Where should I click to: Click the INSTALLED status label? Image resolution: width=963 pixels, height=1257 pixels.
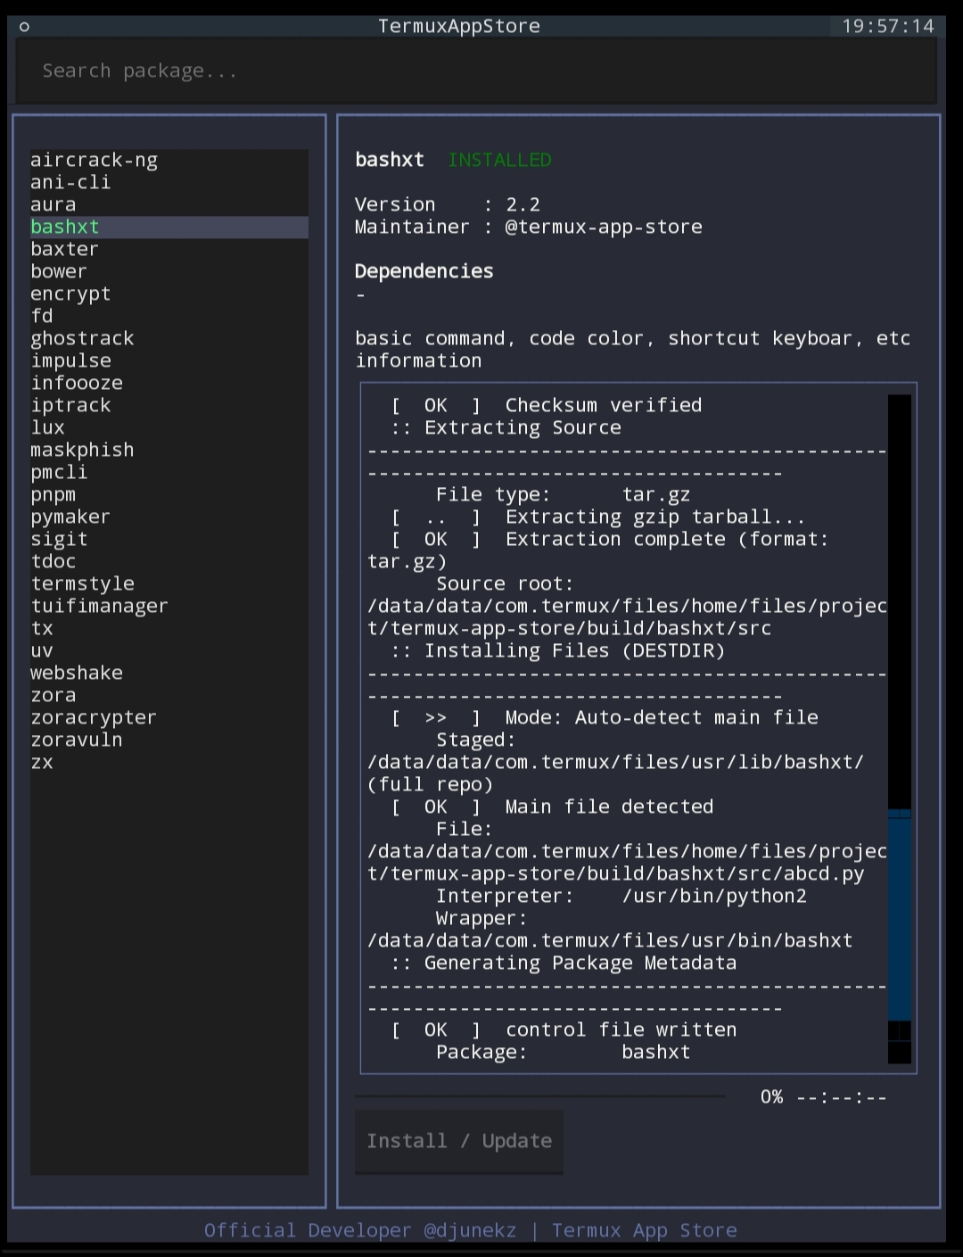pyautogui.click(x=499, y=160)
